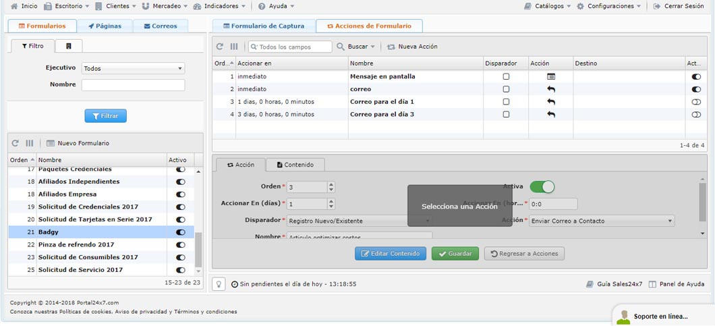Viewport: 715px width, 326px height.
Task: Open the Buscar dropdown arrow
Action: click(x=372, y=47)
